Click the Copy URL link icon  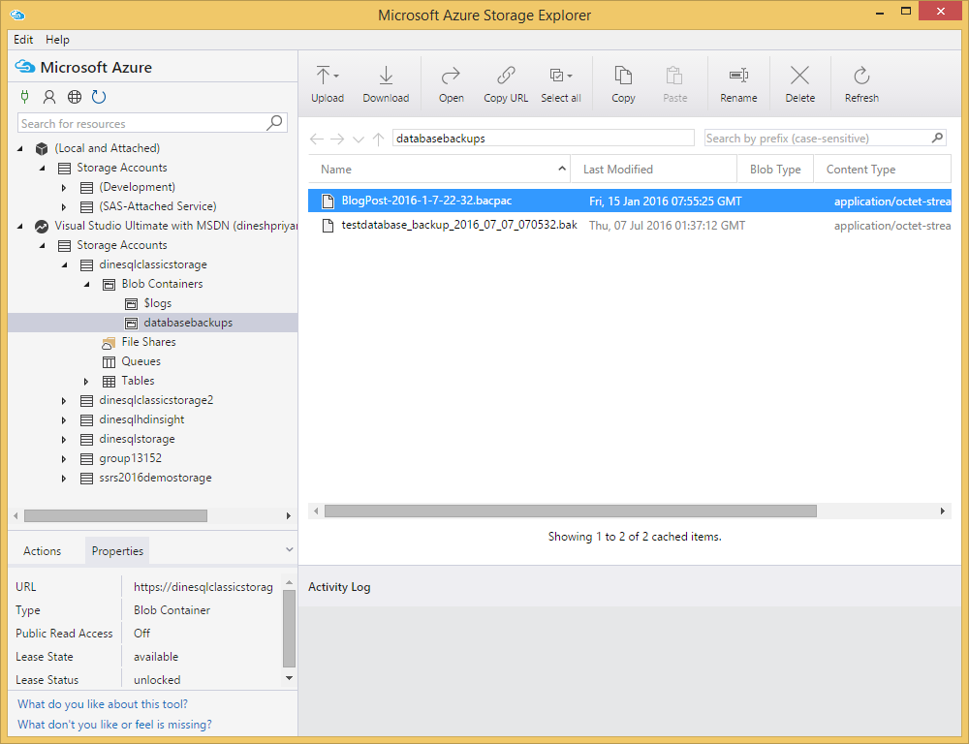[506, 76]
